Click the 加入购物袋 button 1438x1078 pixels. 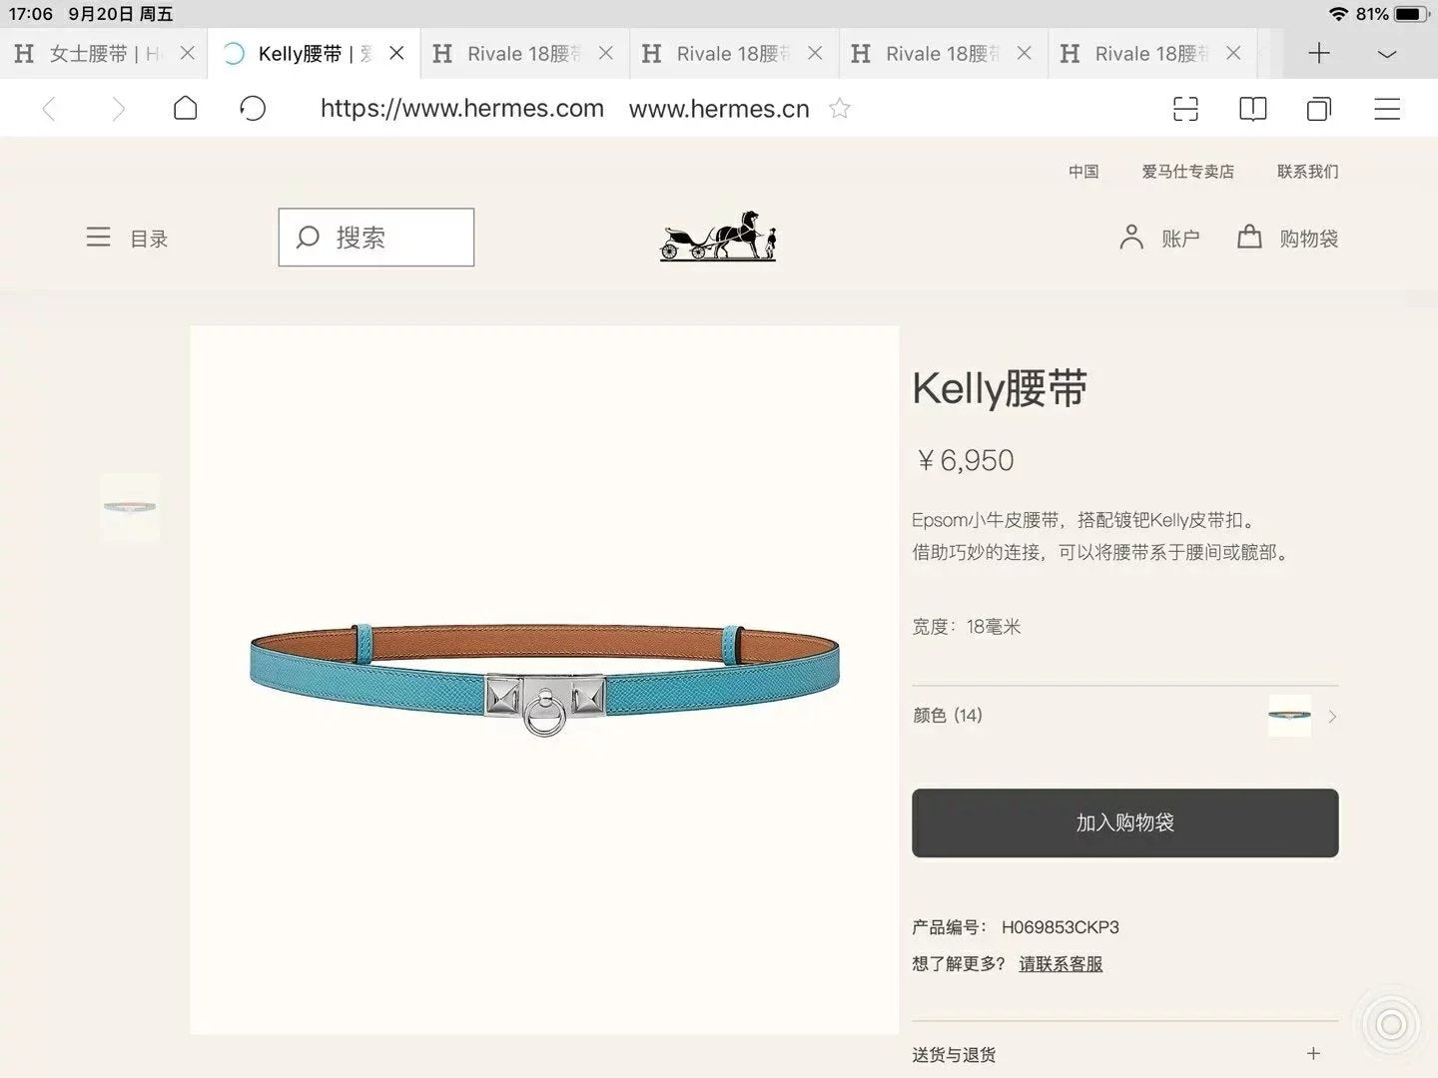(1124, 822)
